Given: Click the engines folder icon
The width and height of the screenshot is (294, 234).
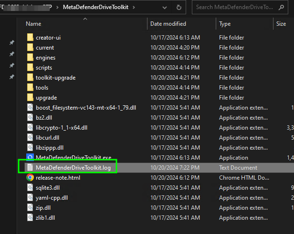Looking at the screenshot, I should (30, 58).
